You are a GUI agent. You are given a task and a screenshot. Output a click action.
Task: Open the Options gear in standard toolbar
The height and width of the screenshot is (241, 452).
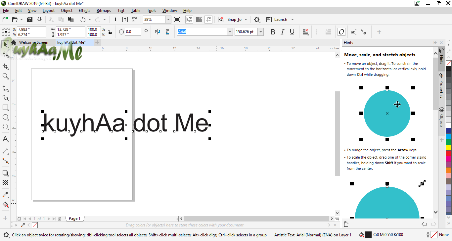tap(257, 20)
